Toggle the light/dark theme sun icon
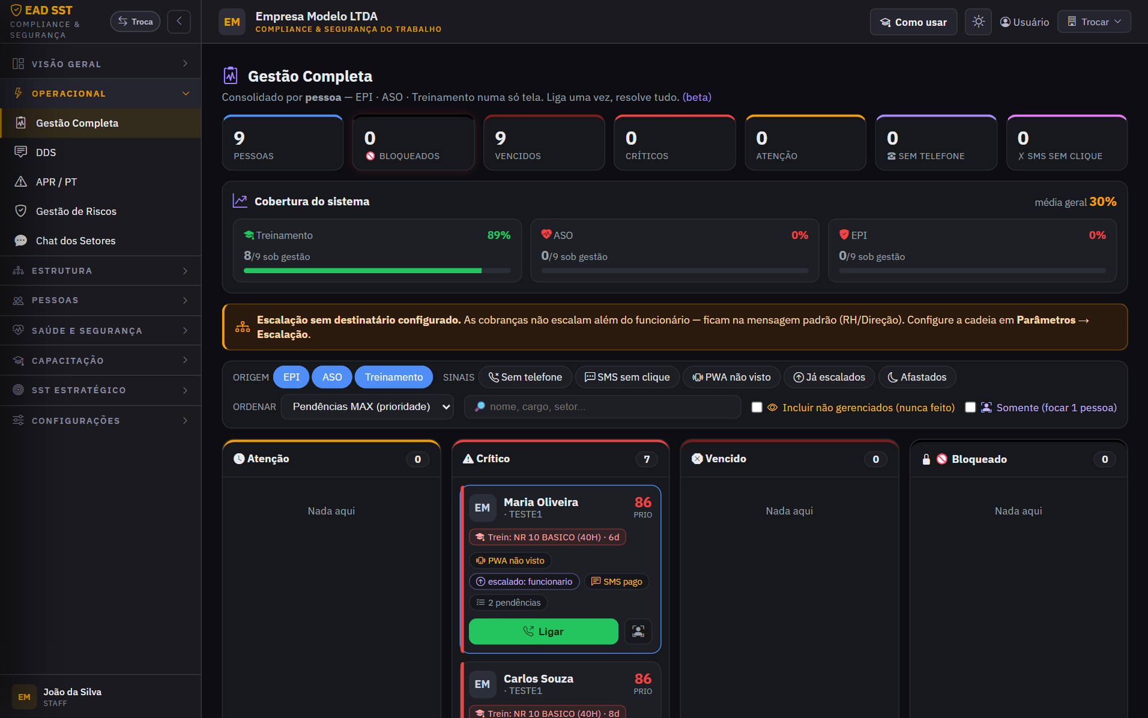This screenshot has width=1148, height=718. (x=978, y=22)
